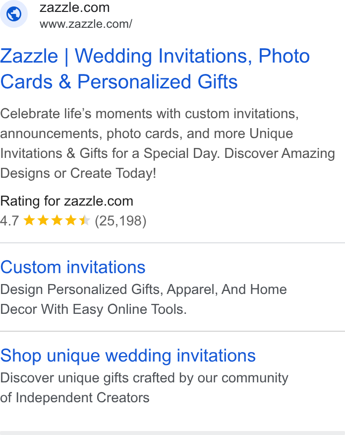The height and width of the screenshot is (435, 345).
Task: Click the second gold rating star
Action: tap(43, 220)
